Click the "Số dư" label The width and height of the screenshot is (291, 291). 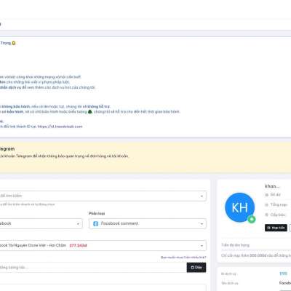click(276, 194)
